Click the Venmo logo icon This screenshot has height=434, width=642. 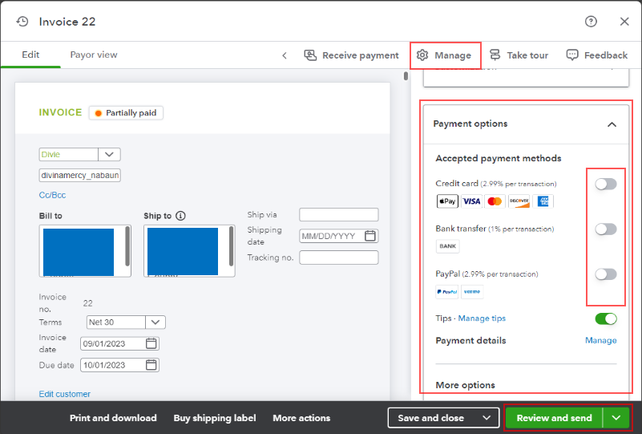(x=472, y=292)
